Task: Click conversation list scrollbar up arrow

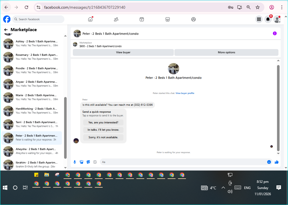Action: 65,36
